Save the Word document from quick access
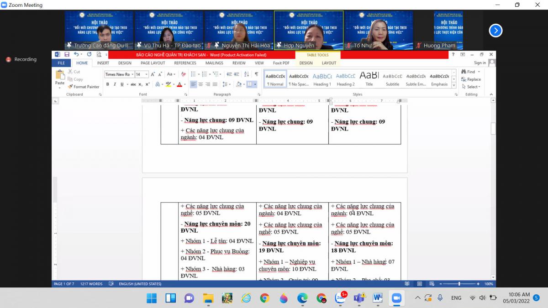 coord(67,54)
